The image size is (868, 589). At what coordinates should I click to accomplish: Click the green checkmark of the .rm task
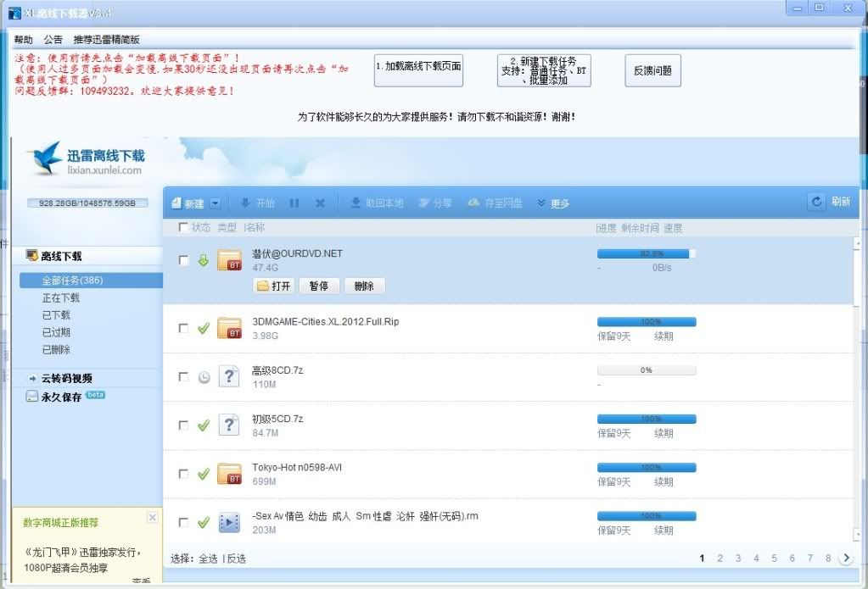pos(204,523)
